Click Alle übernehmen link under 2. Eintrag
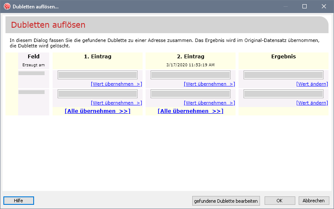334x209 pixels. [191, 111]
